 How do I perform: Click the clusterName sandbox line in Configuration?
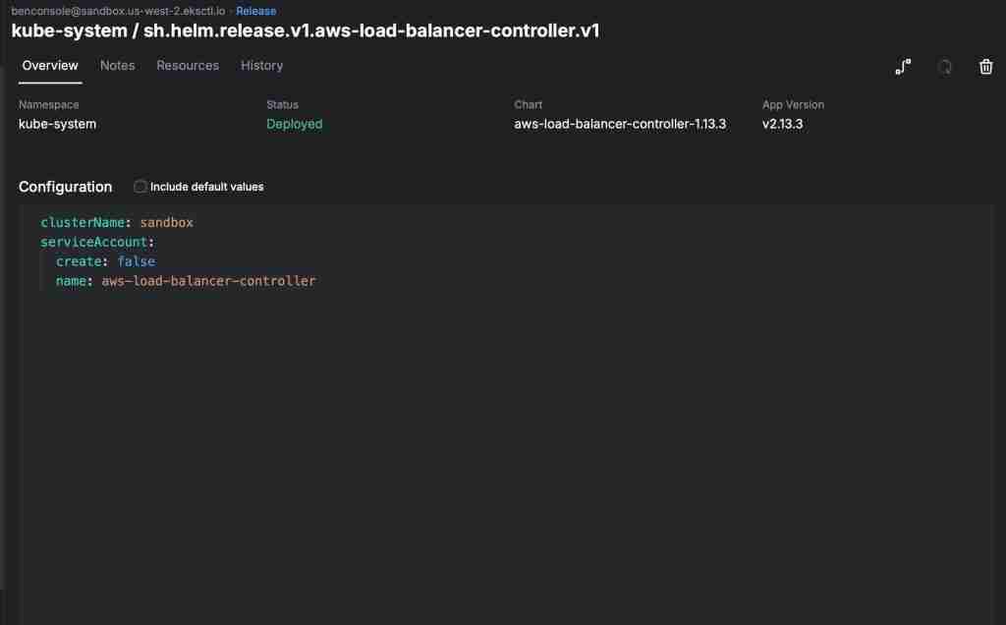(x=116, y=222)
